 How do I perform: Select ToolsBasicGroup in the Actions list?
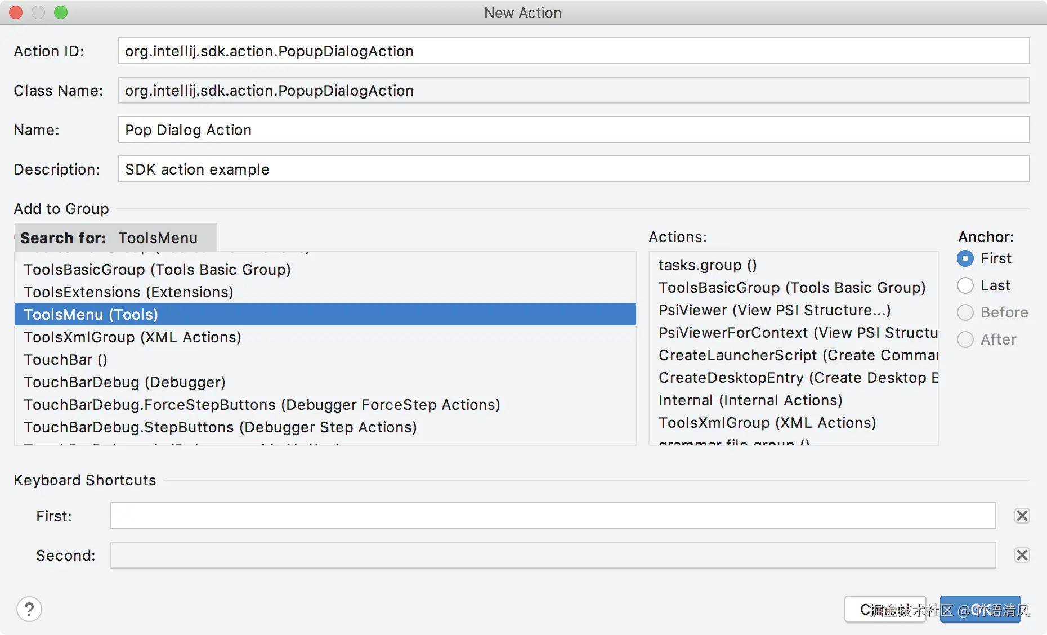[x=794, y=288]
